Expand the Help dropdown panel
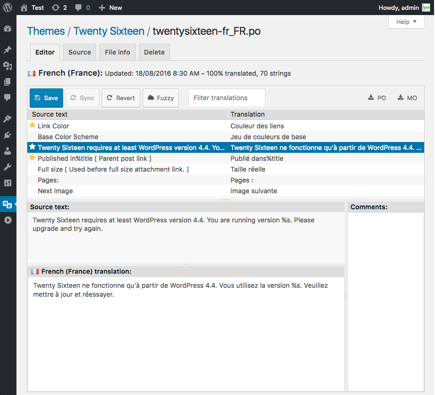Image resolution: width=435 pixels, height=395 pixels. point(406,22)
